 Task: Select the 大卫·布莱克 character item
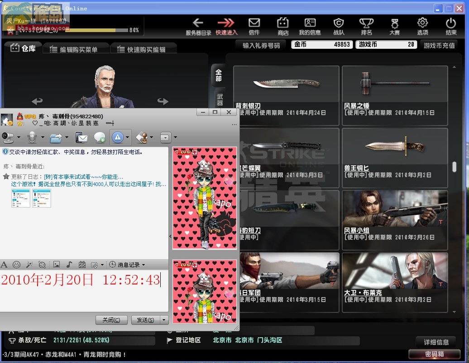pyautogui.click(x=395, y=283)
